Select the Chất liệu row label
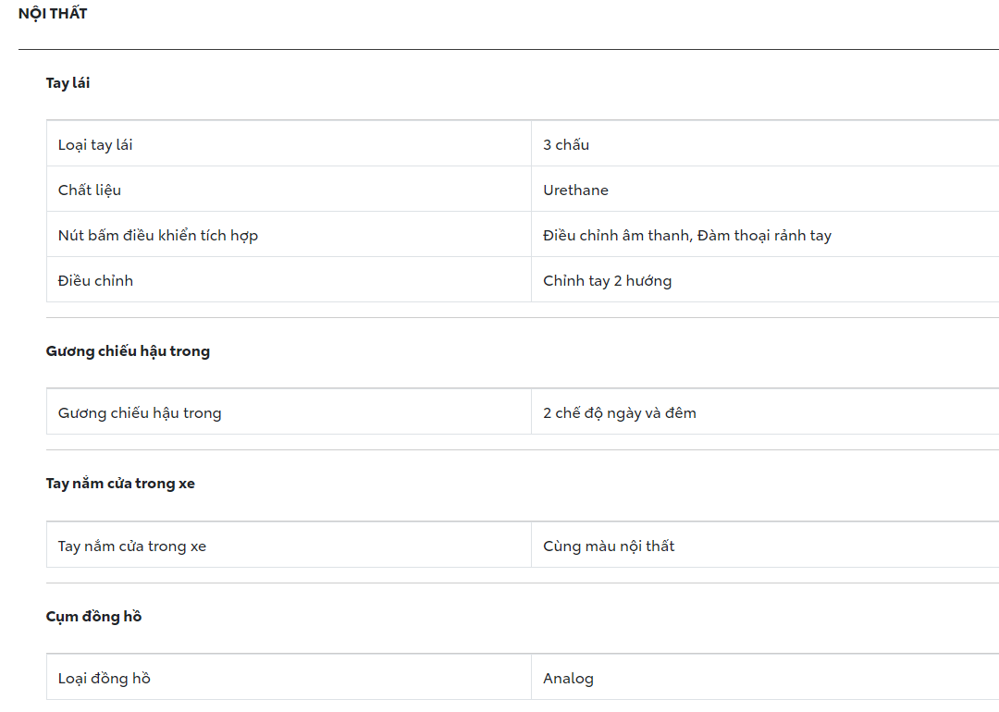 point(90,190)
